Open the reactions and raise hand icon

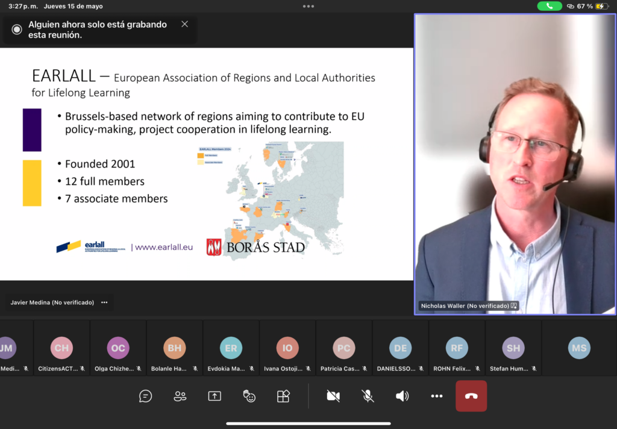tap(249, 396)
